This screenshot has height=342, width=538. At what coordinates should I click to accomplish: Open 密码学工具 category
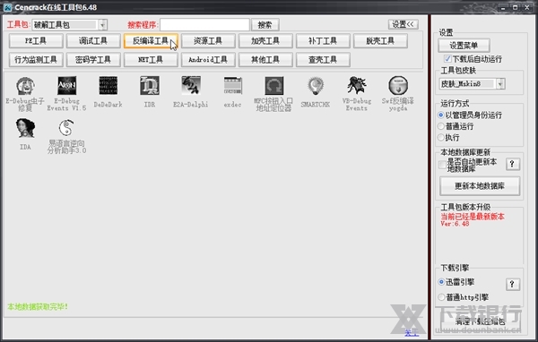coord(93,60)
